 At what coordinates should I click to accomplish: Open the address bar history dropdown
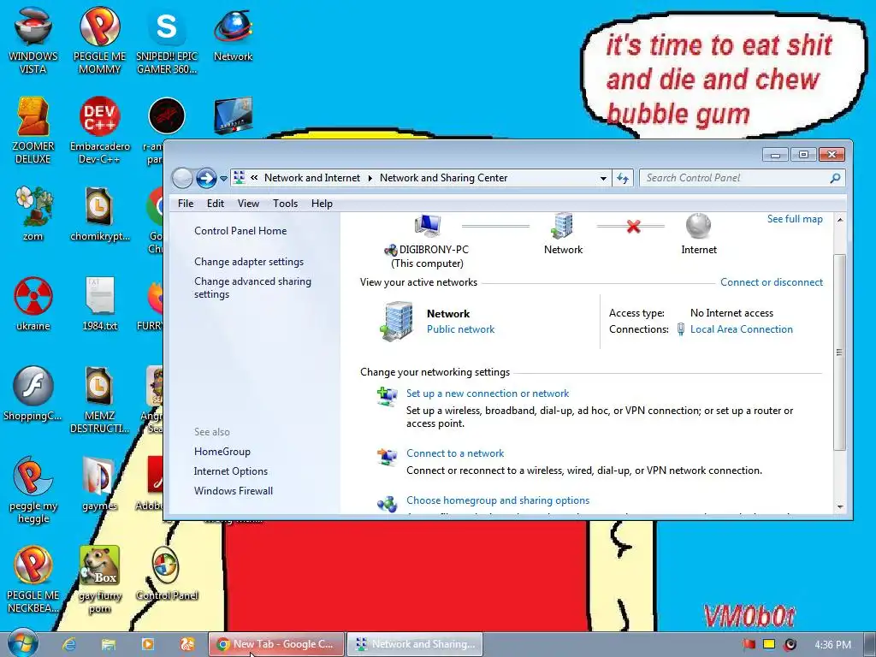(x=603, y=178)
